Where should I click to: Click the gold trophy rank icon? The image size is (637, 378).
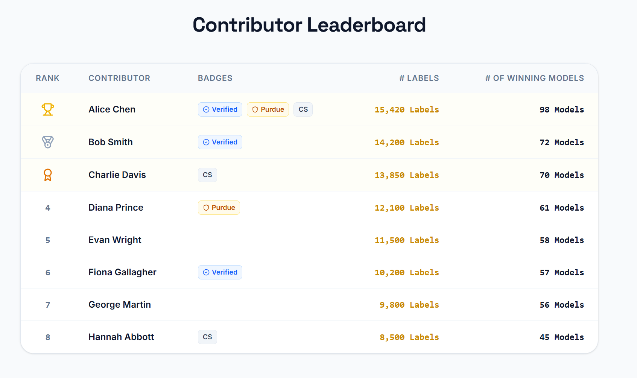click(48, 109)
